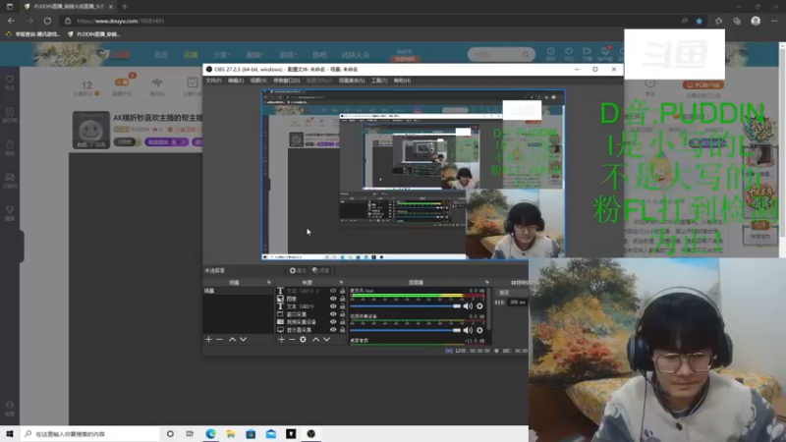The width and height of the screenshot is (786, 442).
Task: Refresh the Douyu page in Edge
Action: click(47, 21)
